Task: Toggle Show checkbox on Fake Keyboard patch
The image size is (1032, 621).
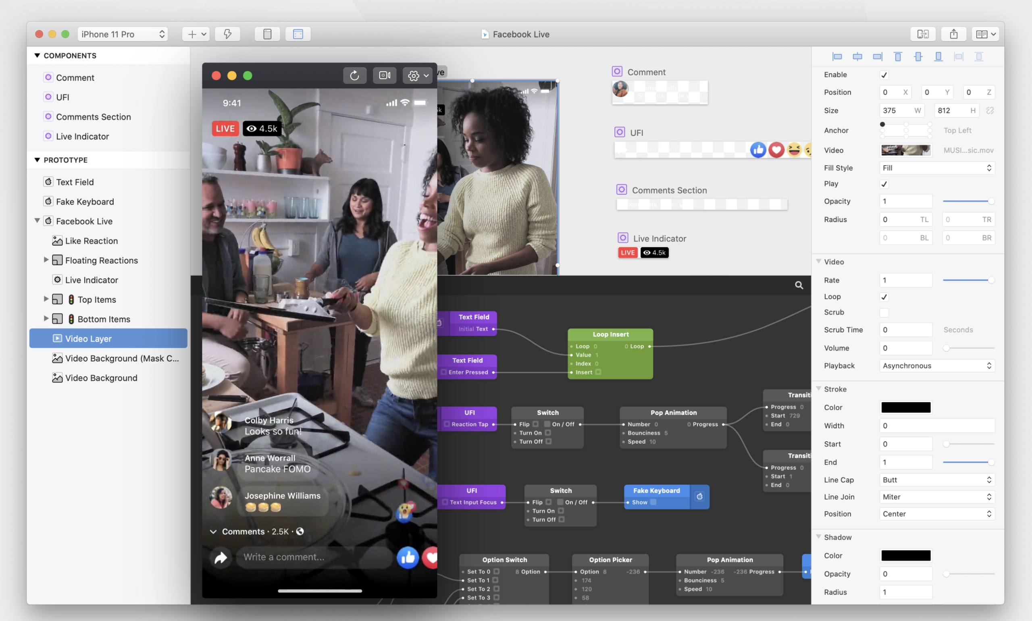Action: click(653, 502)
